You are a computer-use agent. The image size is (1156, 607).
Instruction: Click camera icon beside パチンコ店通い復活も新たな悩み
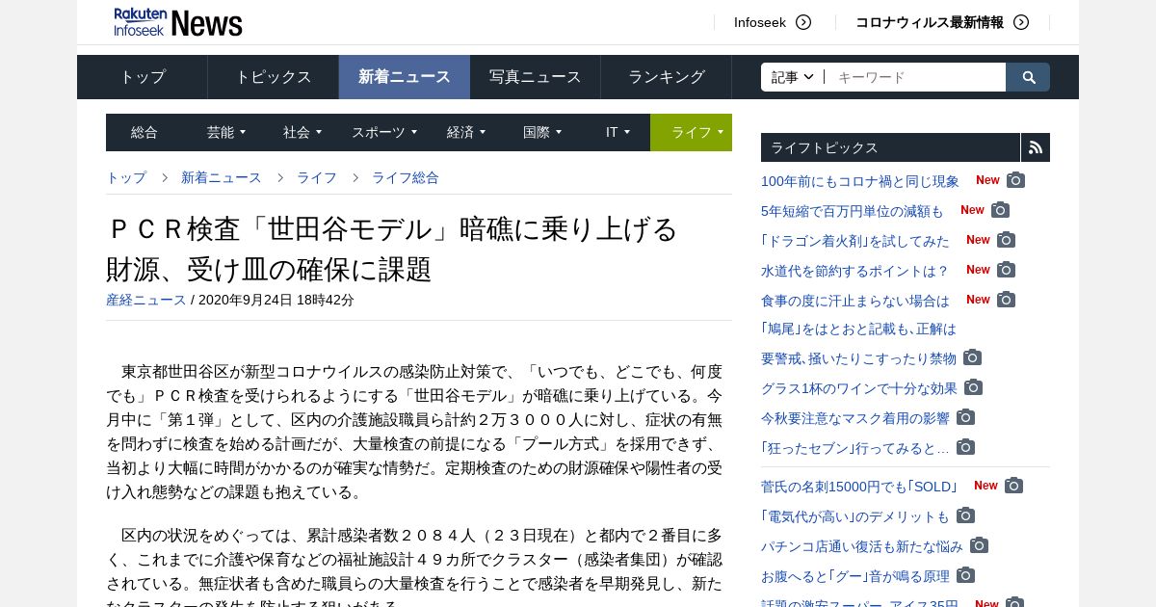pyautogui.click(x=979, y=545)
